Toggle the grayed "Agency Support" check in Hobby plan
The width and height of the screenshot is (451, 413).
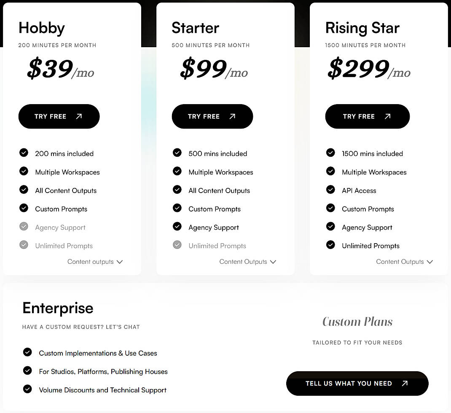tap(24, 226)
